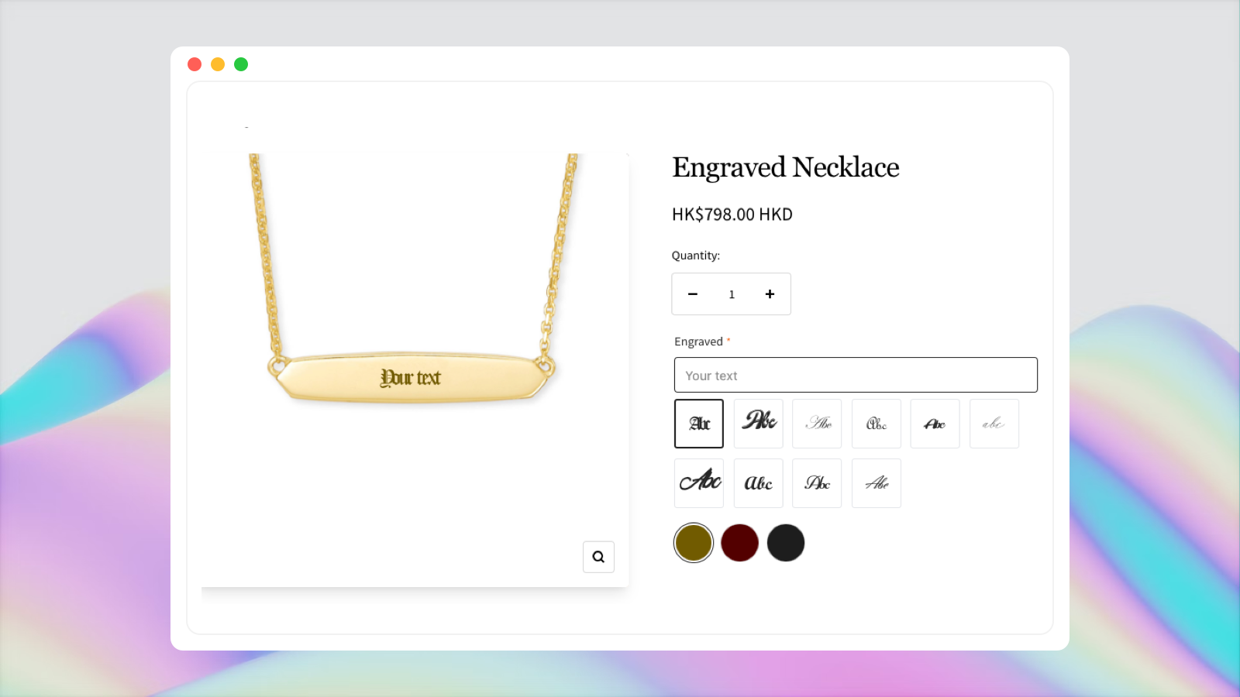The height and width of the screenshot is (697, 1240).
Task: Pick the thin italic script Abc font, third option
Action: [x=817, y=424]
